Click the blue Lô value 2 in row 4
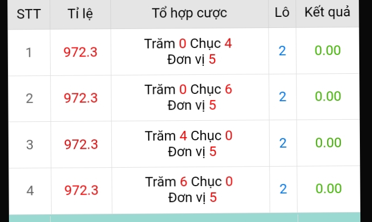The height and width of the screenshot is (222, 372). 283,189
